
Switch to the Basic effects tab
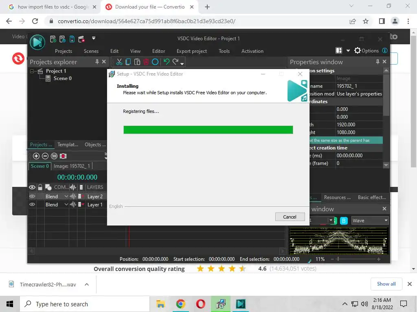click(x=372, y=197)
